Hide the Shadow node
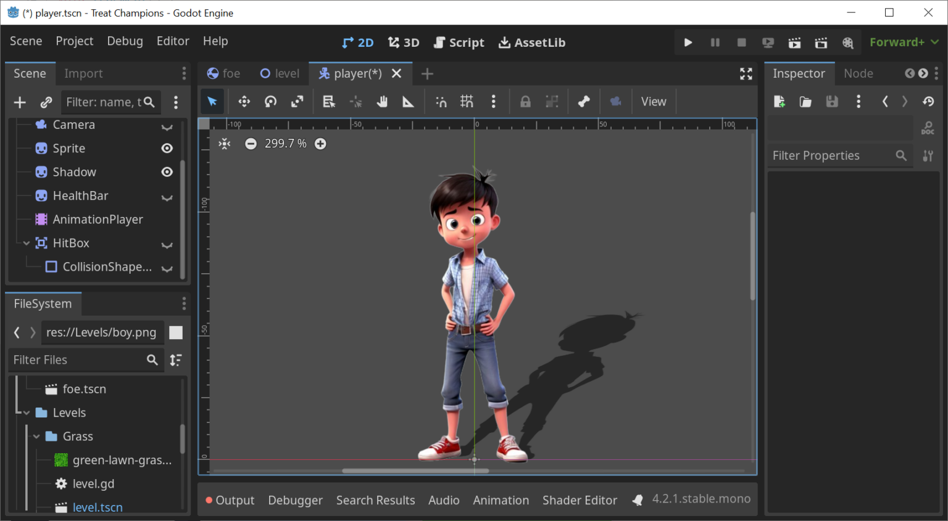 pos(167,172)
